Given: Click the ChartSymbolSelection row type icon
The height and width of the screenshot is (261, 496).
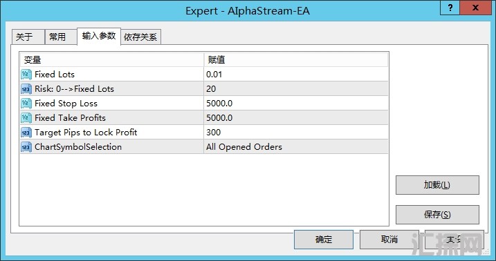Looking at the screenshot, I should coord(26,147).
